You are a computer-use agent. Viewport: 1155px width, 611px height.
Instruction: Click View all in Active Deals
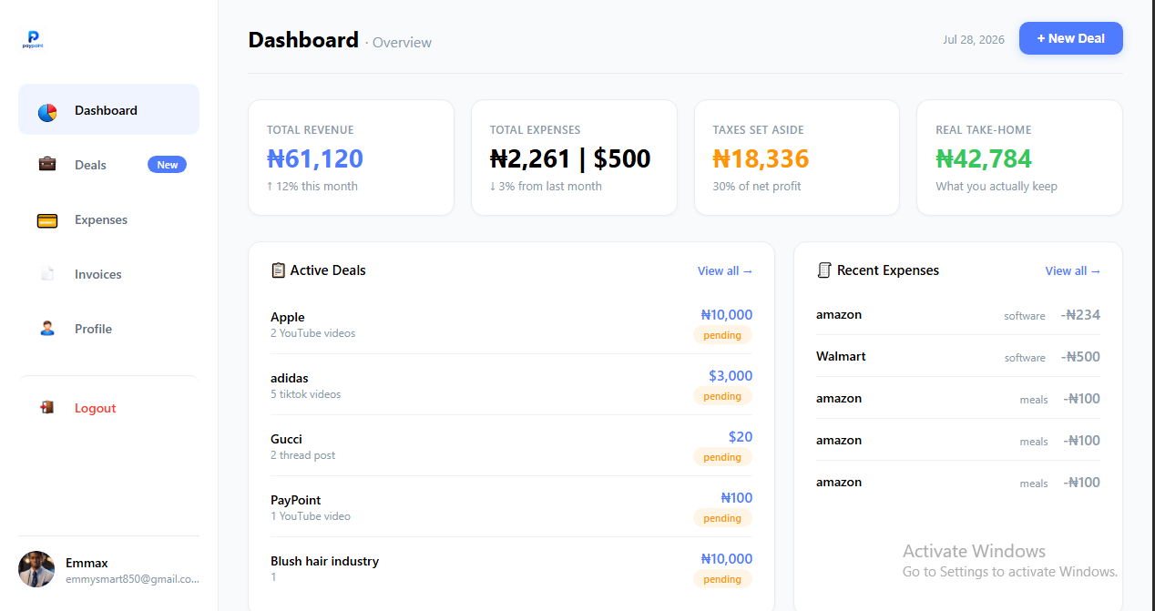click(725, 270)
